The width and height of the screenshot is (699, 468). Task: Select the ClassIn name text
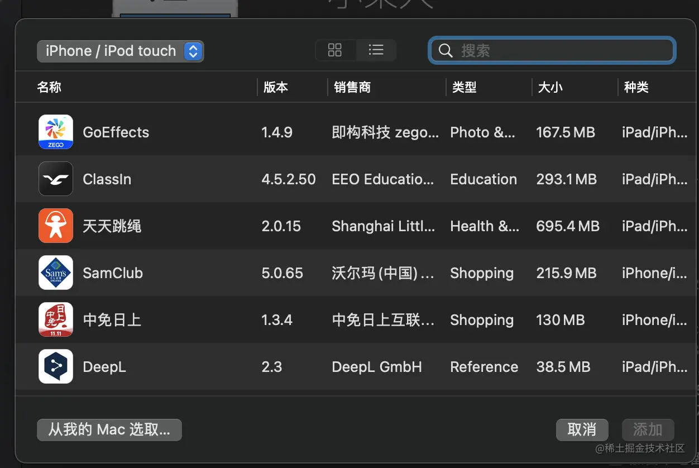click(107, 179)
